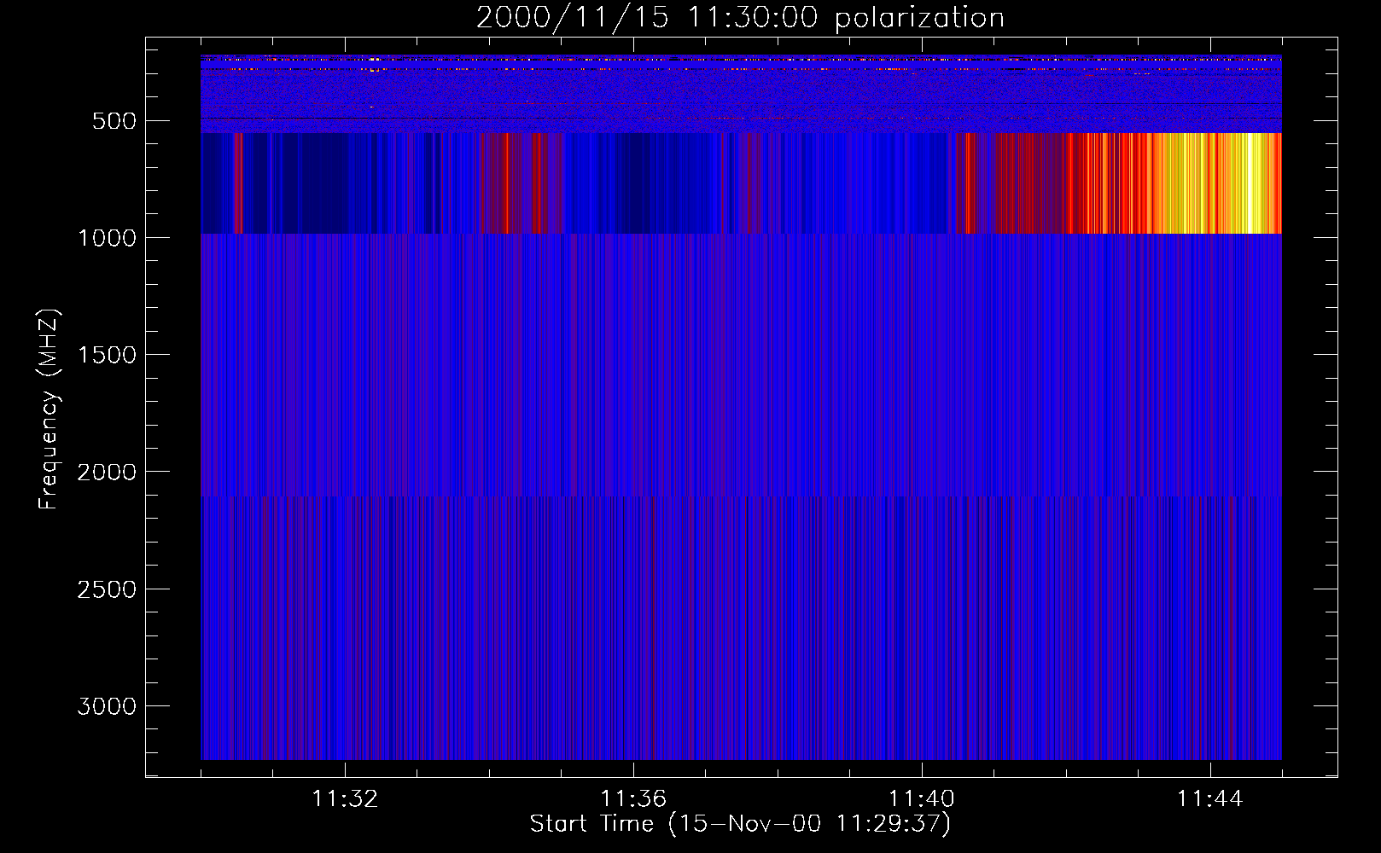This screenshot has width=1381, height=853.
Task: Click the 2000 frequency tick label
Action: tap(108, 472)
